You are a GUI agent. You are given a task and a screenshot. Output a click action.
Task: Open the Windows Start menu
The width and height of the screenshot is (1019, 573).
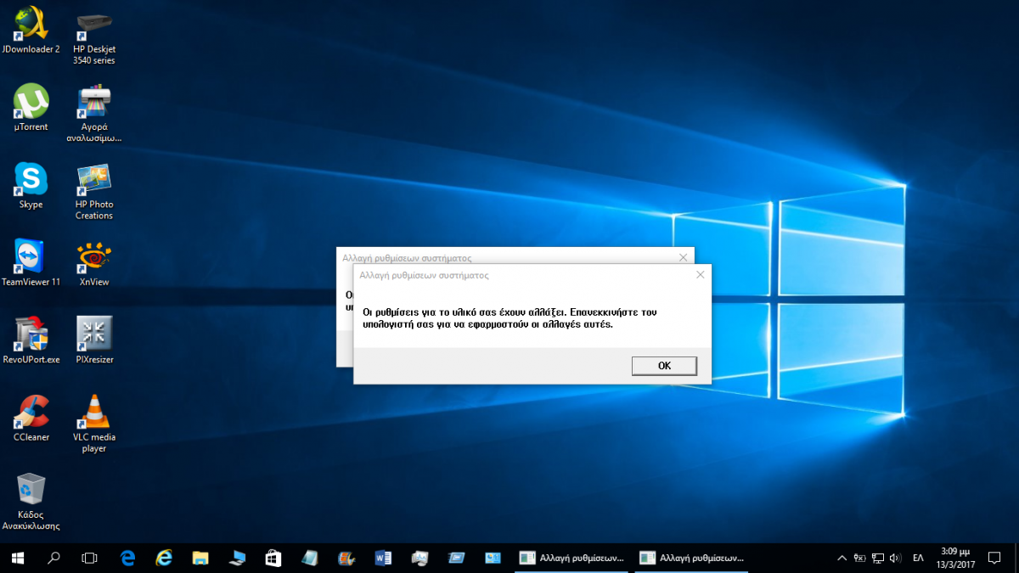(x=17, y=558)
